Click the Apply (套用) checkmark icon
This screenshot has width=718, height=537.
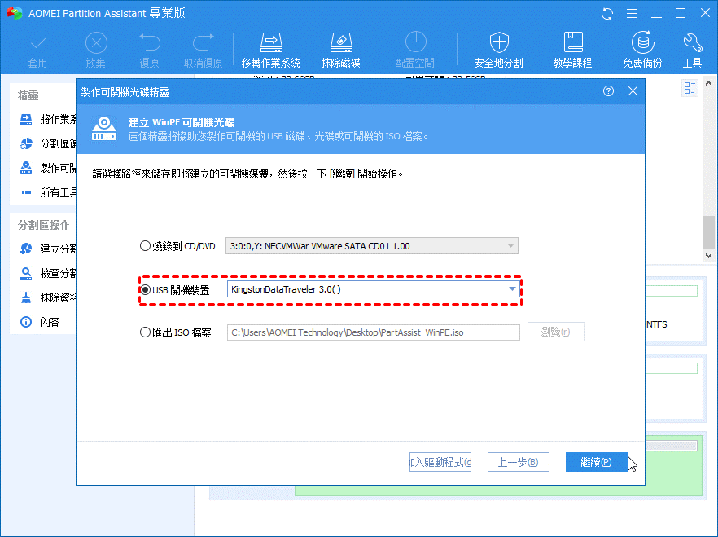38,43
